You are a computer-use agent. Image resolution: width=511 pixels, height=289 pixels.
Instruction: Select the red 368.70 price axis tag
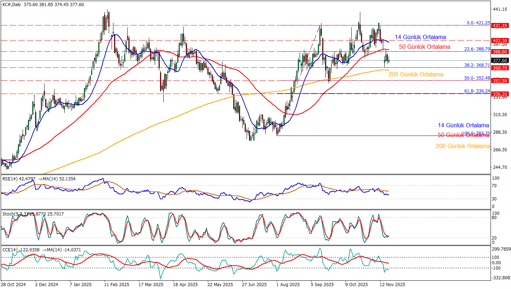click(x=500, y=68)
